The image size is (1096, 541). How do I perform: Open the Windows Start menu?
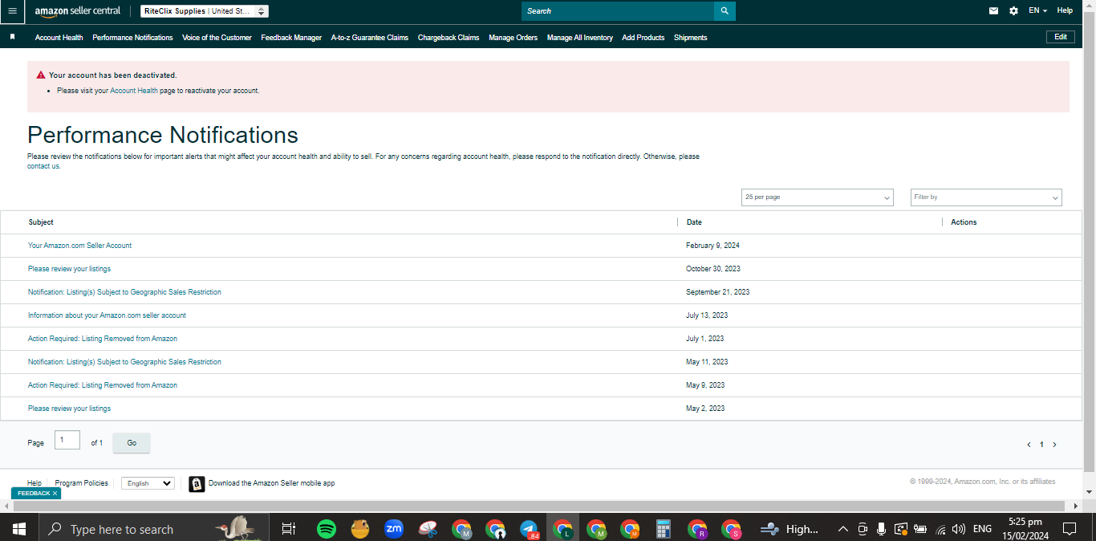point(18,529)
